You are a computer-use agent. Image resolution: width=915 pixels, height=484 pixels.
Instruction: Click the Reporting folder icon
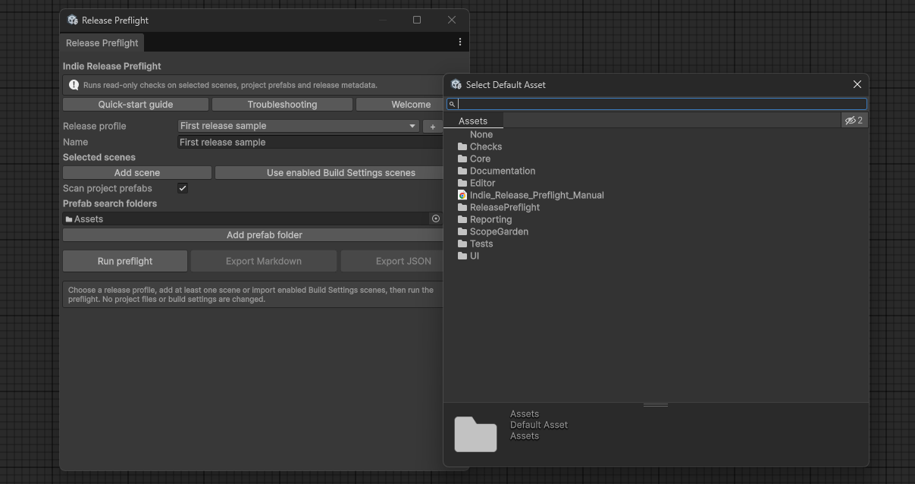tap(462, 220)
